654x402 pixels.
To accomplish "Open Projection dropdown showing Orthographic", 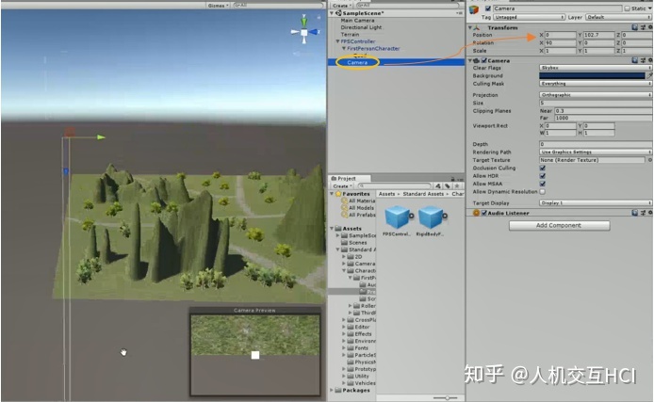I will point(596,95).
